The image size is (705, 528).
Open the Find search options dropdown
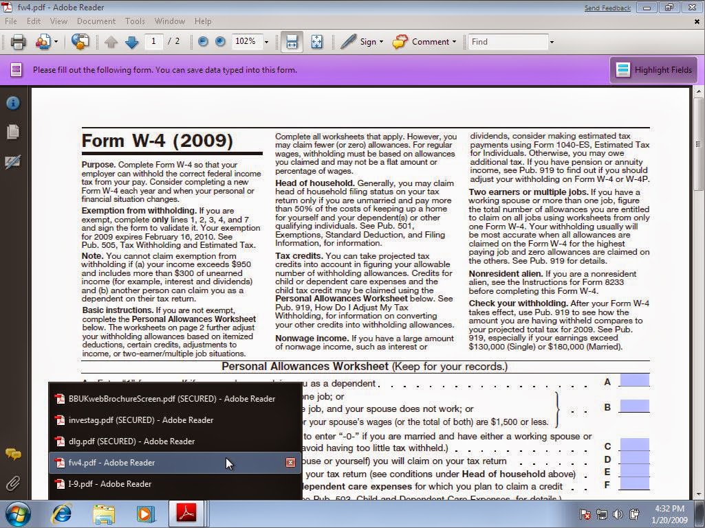pyautogui.click(x=552, y=41)
